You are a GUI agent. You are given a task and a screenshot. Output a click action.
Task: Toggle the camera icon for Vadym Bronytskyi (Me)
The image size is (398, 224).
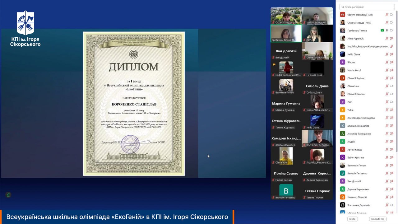tap(392, 15)
